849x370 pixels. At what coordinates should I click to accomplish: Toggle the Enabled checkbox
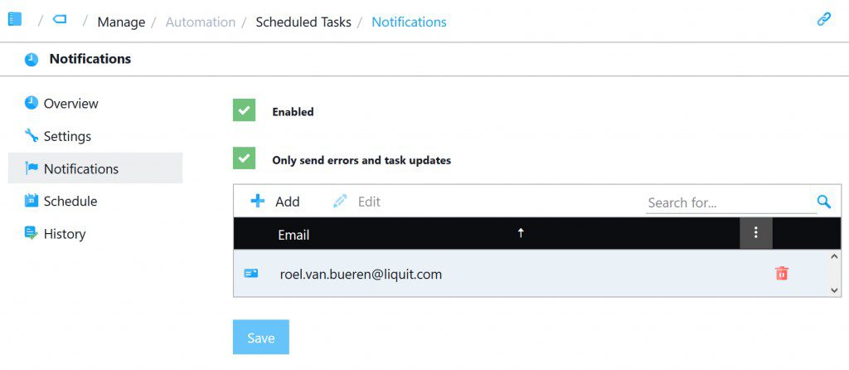tap(244, 110)
